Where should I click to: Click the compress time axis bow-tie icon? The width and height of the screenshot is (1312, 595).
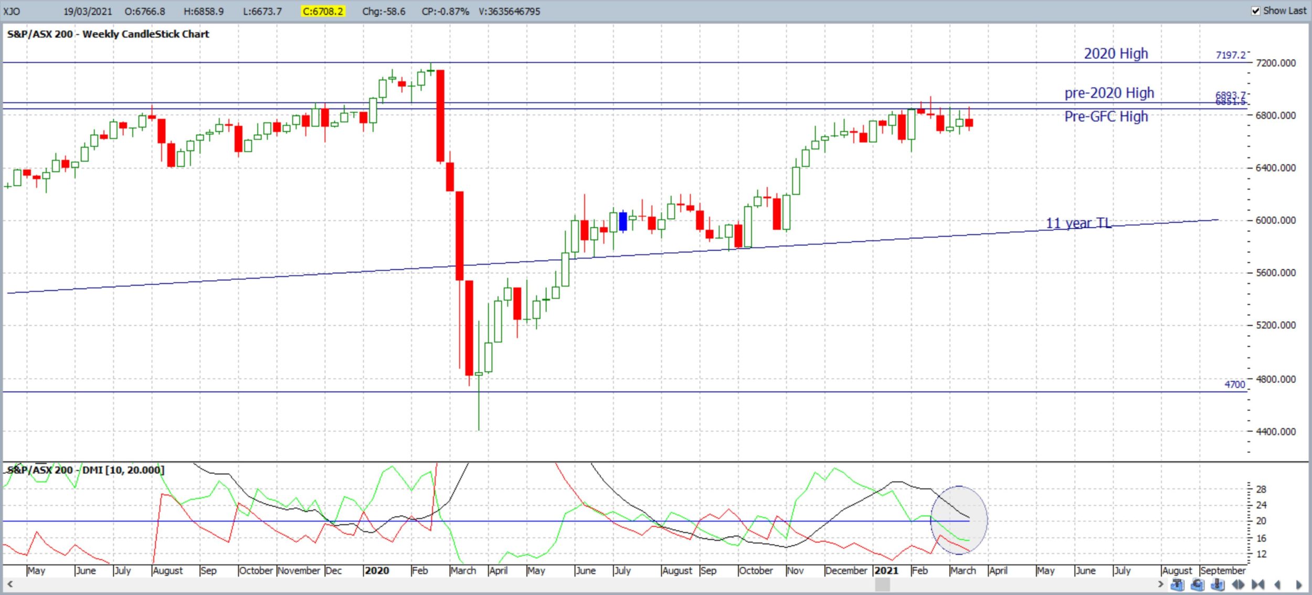[1258, 584]
